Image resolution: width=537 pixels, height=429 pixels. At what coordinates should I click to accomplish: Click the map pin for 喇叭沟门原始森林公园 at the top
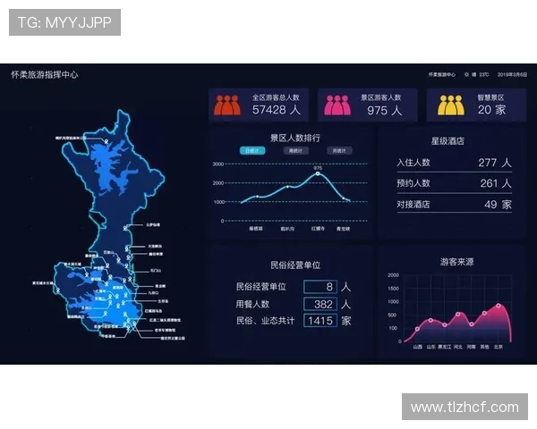pyautogui.click(x=107, y=141)
